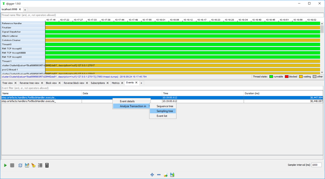The image size is (325, 179).
Task: Close the Metrics tab
Action: point(122,83)
